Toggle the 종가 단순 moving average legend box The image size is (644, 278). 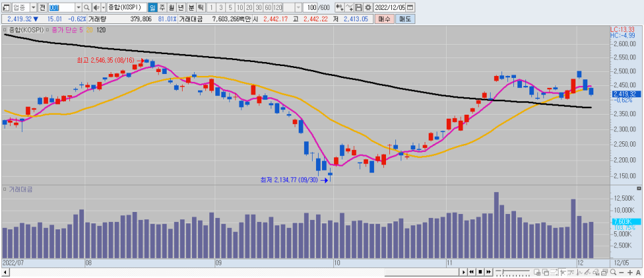[x=47, y=30]
